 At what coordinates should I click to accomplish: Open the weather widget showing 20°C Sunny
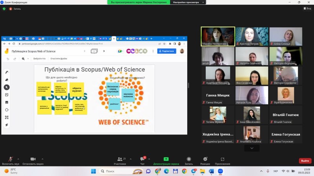(x=11, y=171)
